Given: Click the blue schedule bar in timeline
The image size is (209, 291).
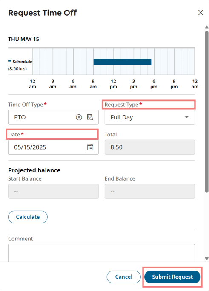Looking at the screenshot, I should pos(122,62).
